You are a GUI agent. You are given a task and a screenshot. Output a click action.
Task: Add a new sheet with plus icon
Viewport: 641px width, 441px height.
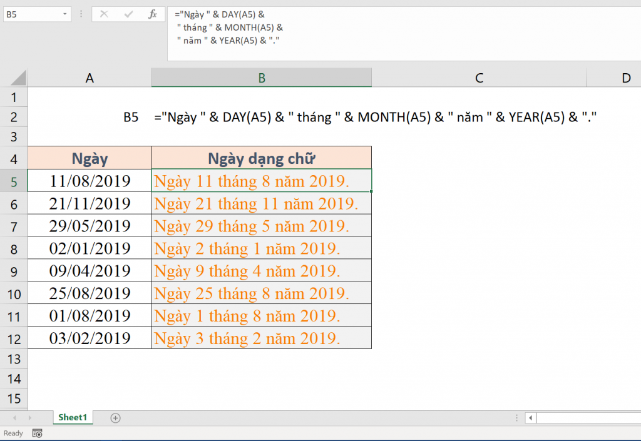(115, 418)
